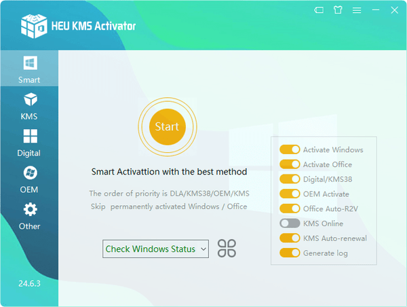Turn off the OEM Activate switch
407x307 pixels.
[x=290, y=194]
